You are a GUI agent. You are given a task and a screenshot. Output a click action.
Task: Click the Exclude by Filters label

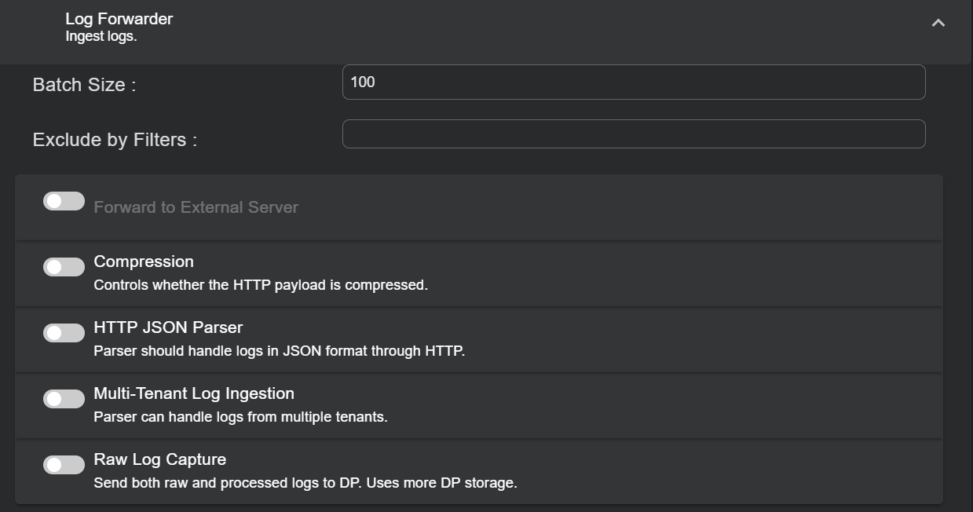click(x=115, y=140)
